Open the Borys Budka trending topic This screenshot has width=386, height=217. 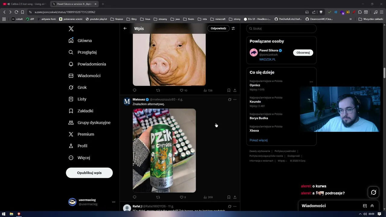259,118
